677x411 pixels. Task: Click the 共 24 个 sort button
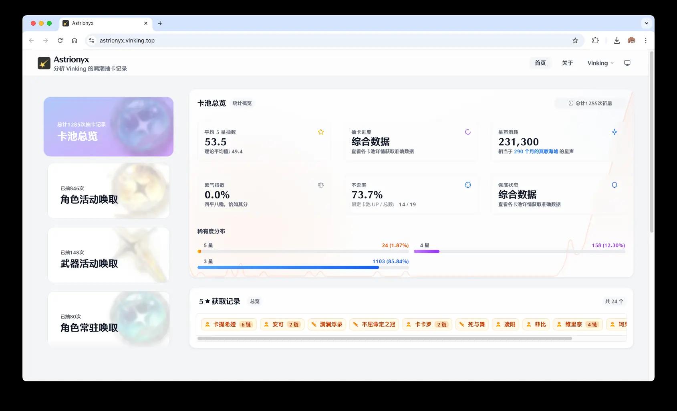pos(614,302)
